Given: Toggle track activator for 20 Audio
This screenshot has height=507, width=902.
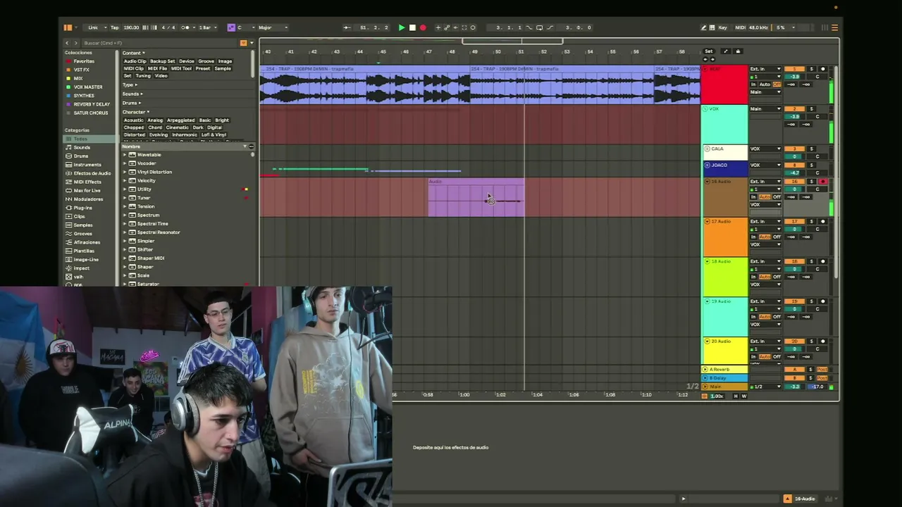Looking at the screenshot, I should (795, 342).
